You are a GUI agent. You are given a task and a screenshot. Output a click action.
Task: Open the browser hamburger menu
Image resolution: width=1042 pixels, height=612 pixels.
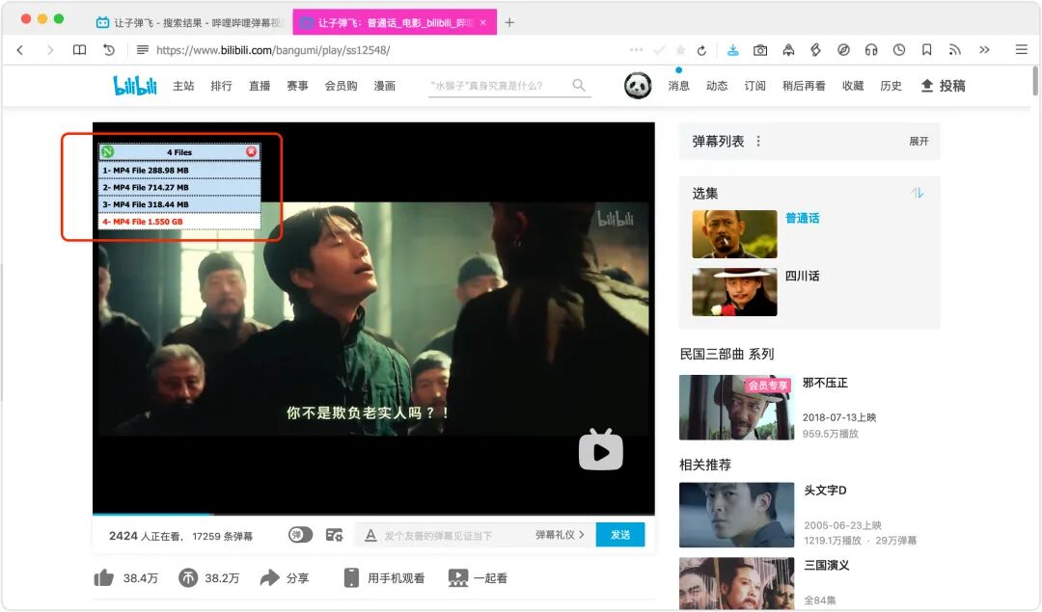[x=1022, y=50]
